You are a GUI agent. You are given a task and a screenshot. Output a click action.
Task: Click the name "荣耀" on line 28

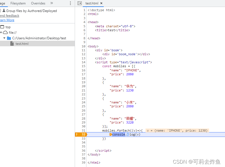click(130, 118)
